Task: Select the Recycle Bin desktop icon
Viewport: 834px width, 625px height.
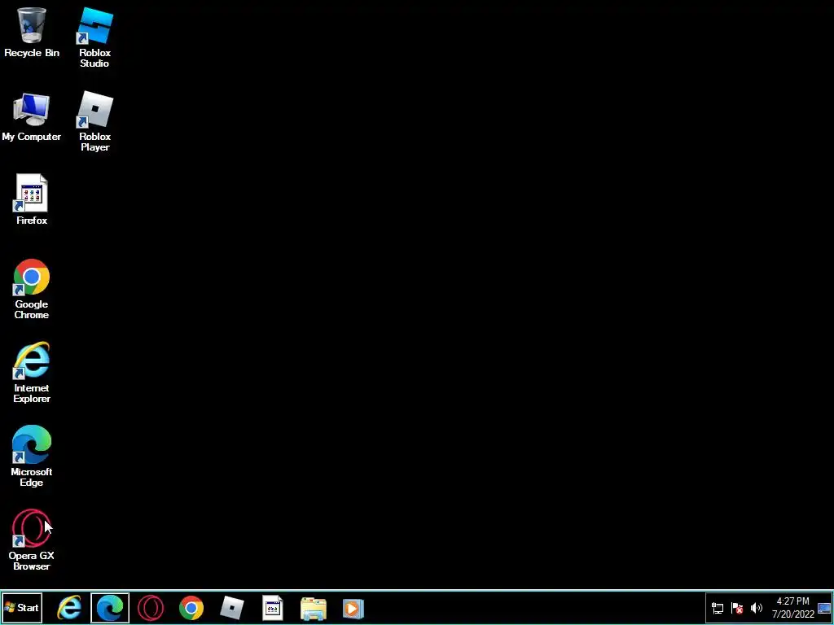Action: click(x=32, y=32)
